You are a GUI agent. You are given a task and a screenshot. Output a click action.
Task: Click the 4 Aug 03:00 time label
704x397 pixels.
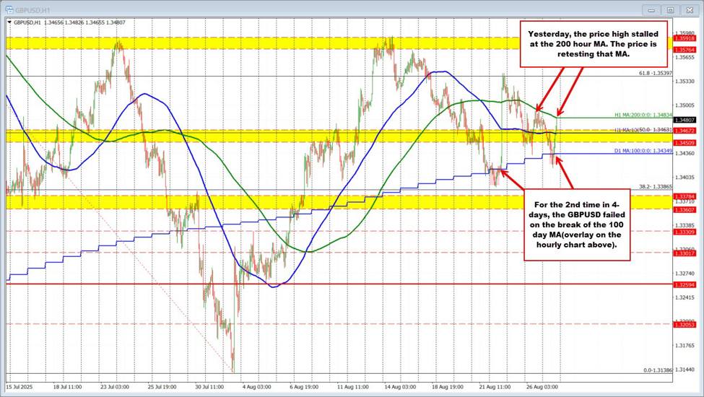(256, 386)
